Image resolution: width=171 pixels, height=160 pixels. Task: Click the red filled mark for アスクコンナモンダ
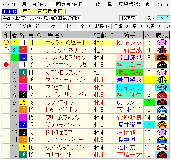click(6, 65)
